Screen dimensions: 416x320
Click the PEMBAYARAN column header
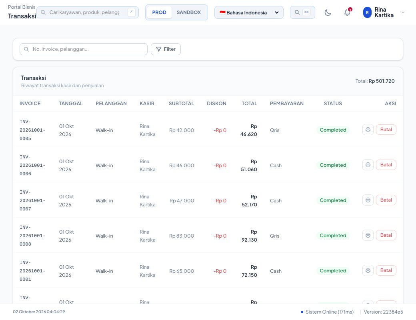(x=287, y=104)
